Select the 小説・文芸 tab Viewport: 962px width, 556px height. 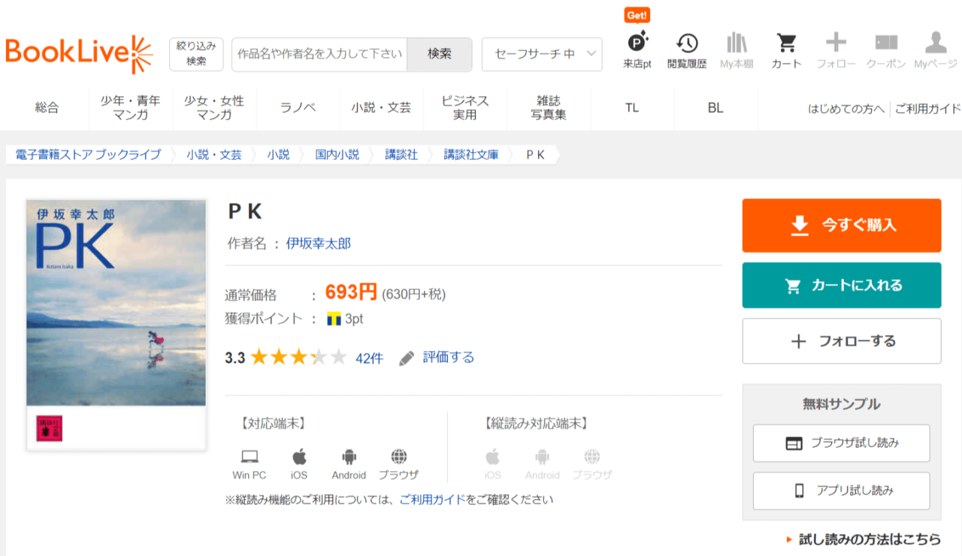[381, 108]
